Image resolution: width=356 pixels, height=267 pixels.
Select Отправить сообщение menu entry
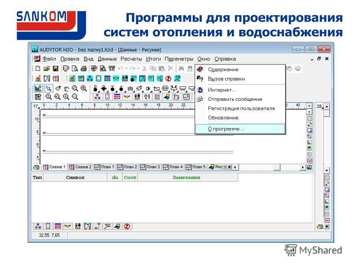tap(240, 99)
